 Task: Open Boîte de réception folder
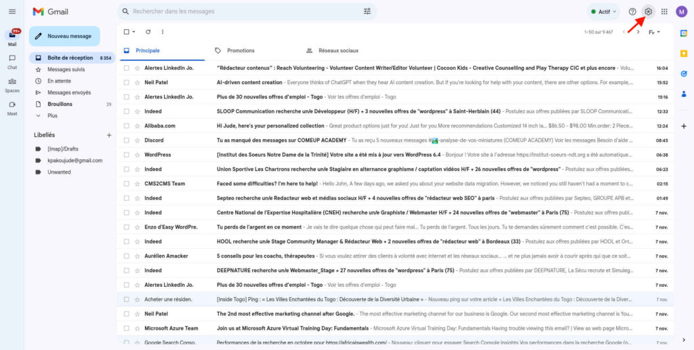tap(72, 58)
